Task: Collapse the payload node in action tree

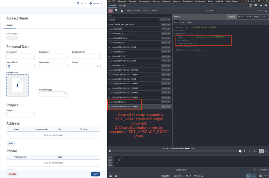Action: tap(173, 30)
